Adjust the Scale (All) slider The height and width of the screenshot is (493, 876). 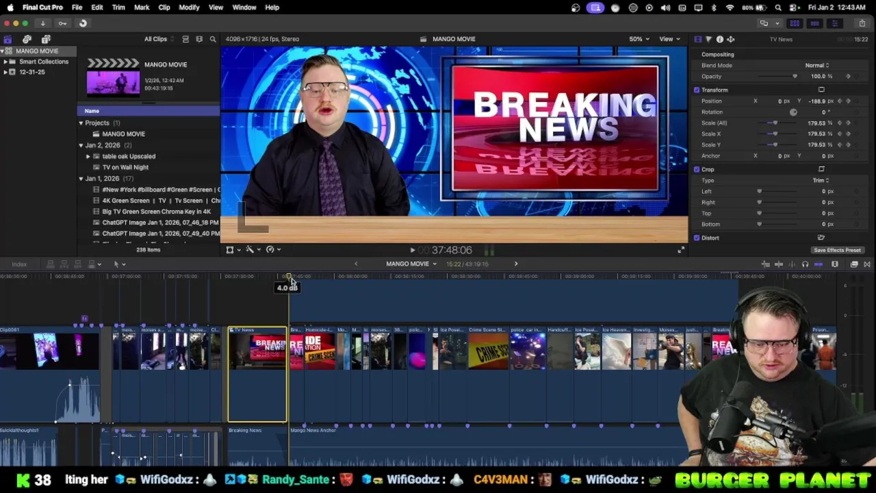tap(775, 123)
